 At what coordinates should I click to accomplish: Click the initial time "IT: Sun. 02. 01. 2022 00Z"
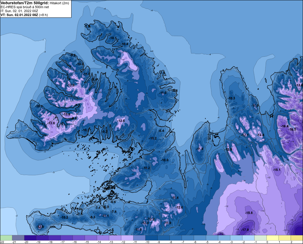(19, 11)
